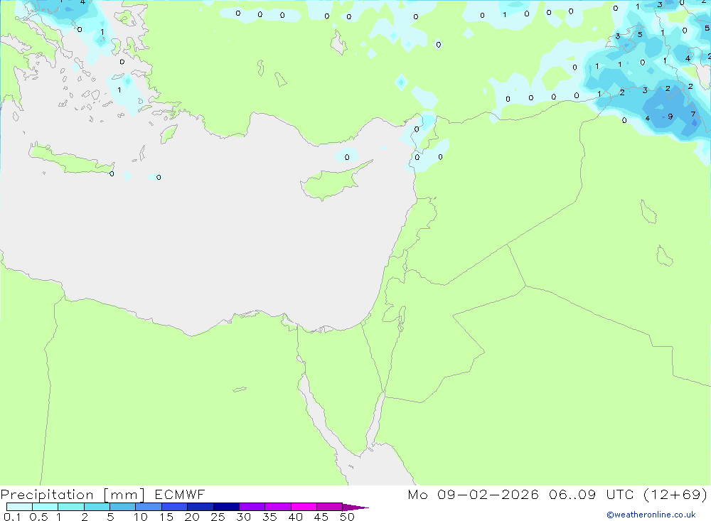Image resolution: width=711 pixels, height=521 pixels.
Task: Select the 0.1–0.5 mm legend swatch
Action: tap(19, 507)
